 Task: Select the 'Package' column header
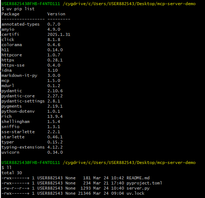(11, 14)
